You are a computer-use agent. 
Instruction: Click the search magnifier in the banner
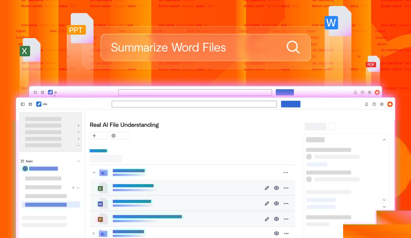293,47
